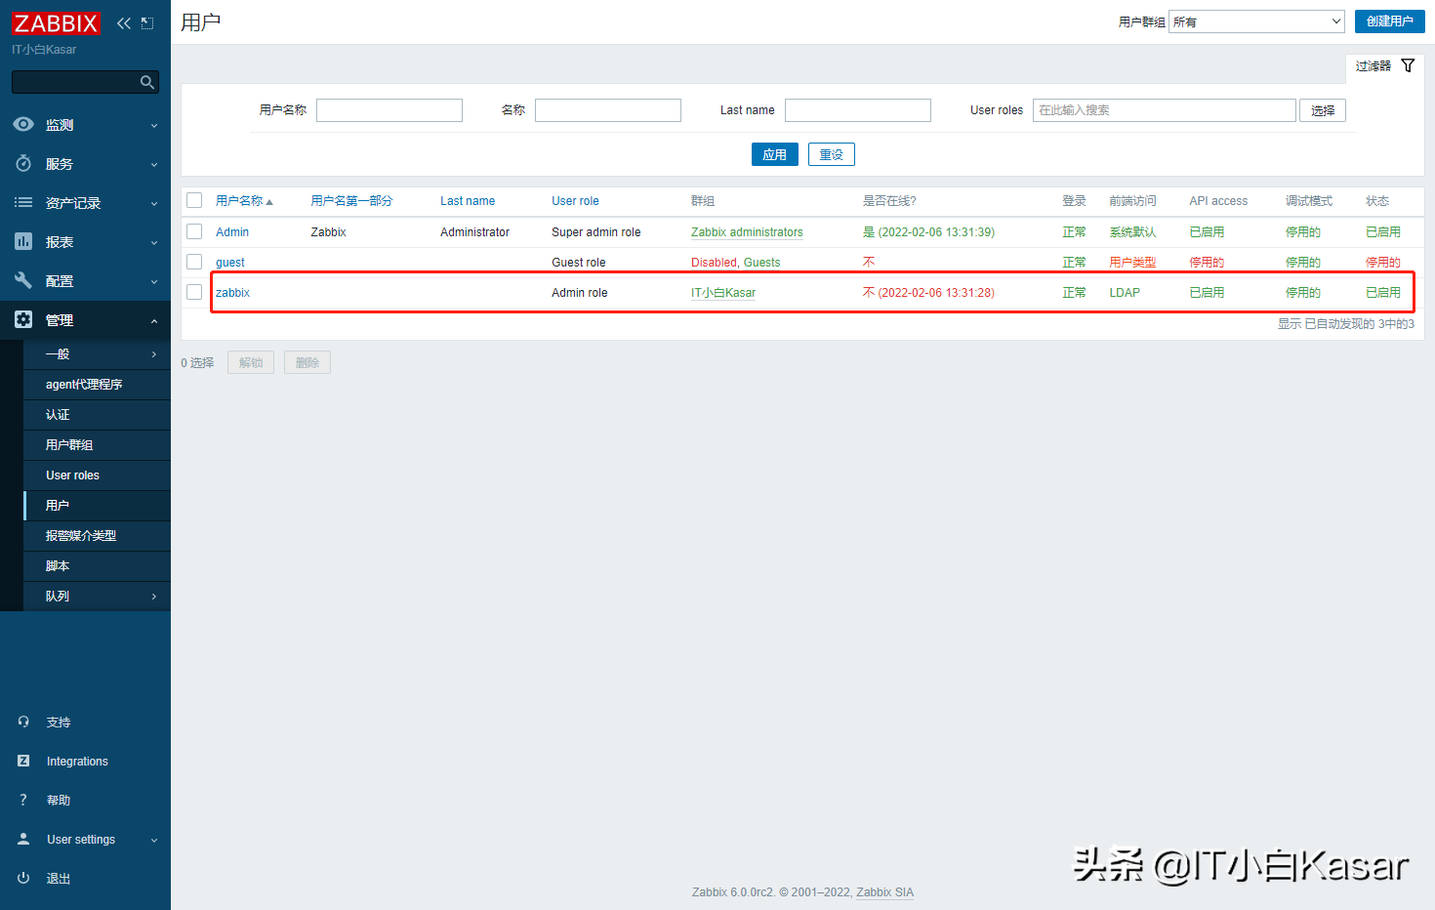Click the 退出 power icon
Screen dimensions: 1435x910
tap(23, 878)
